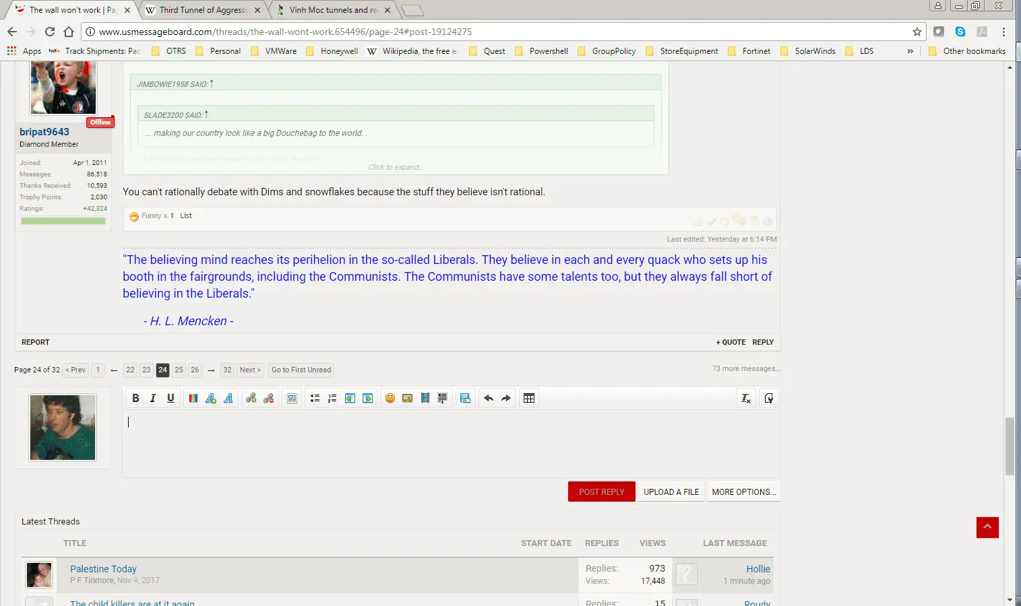The width and height of the screenshot is (1021, 606).
Task: Insert a smiley from the editor toolbar
Action: [390, 399]
